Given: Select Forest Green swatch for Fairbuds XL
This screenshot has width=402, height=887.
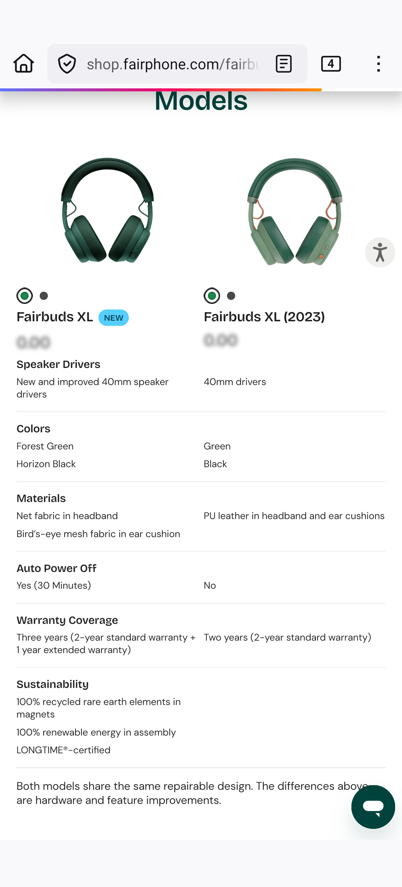Looking at the screenshot, I should [x=25, y=296].
